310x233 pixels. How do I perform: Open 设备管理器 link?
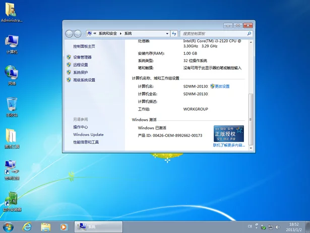pyautogui.click(x=82, y=57)
